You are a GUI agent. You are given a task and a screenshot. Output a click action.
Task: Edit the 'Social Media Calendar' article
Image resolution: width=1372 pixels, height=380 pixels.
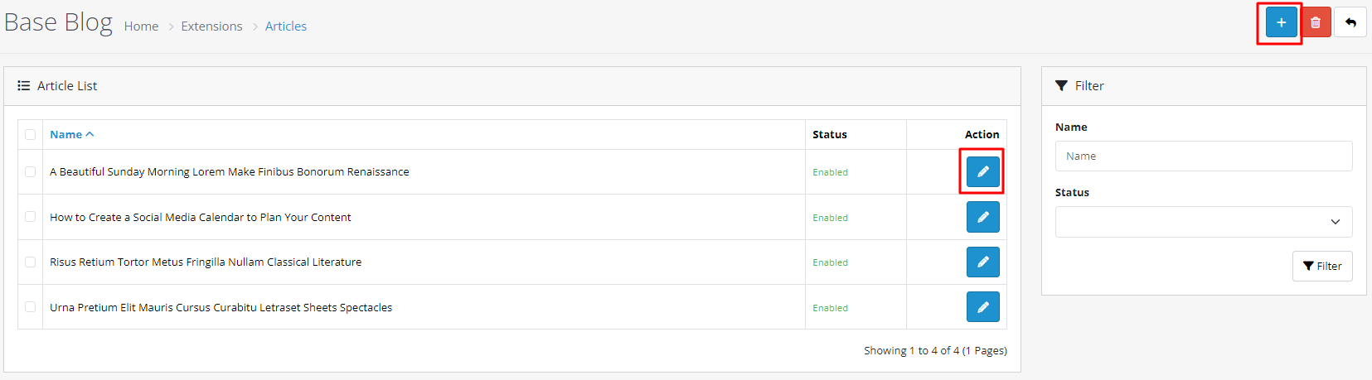(982, 217)
